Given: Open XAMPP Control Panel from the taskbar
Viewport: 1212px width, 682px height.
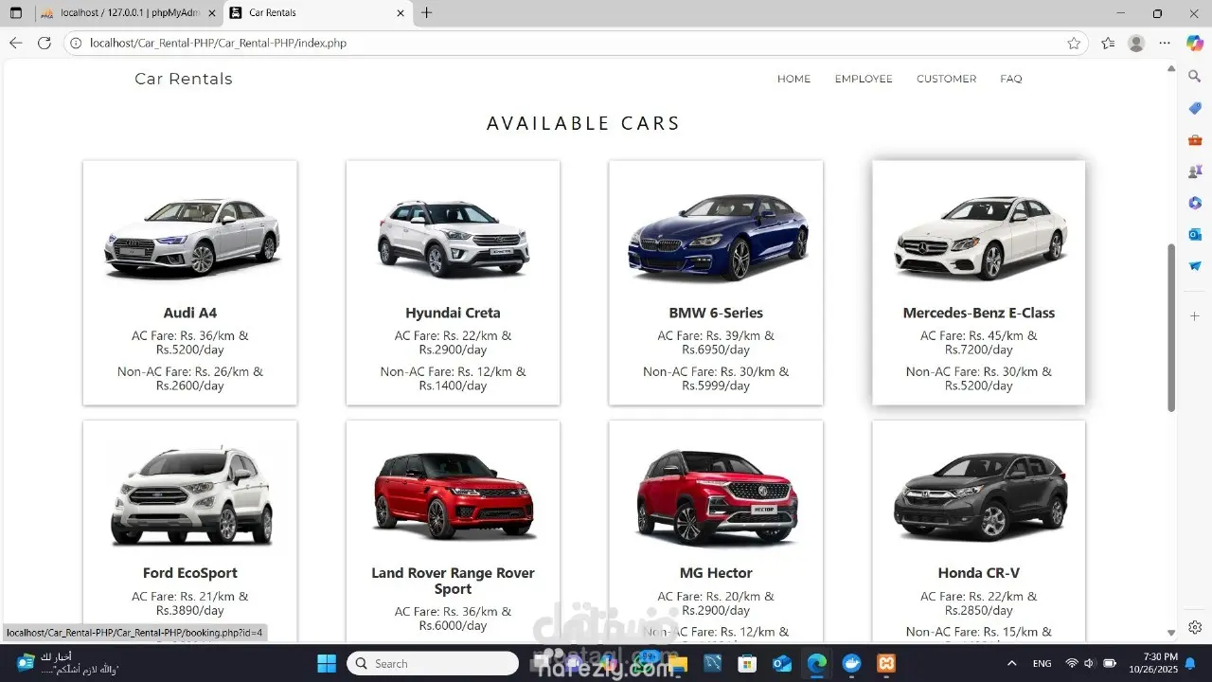Looking at the screenshot, I should pos(886,663).
